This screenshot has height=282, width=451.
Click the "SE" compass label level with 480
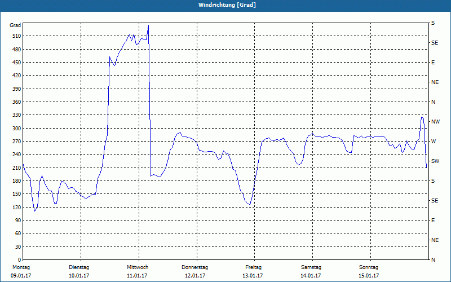[435, 43]
